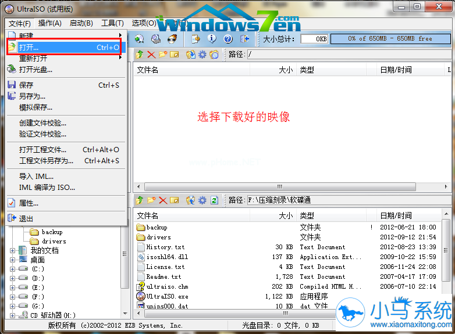
Task: Select 创建文件校验... menu entry
Action: [x=66, y=123]
